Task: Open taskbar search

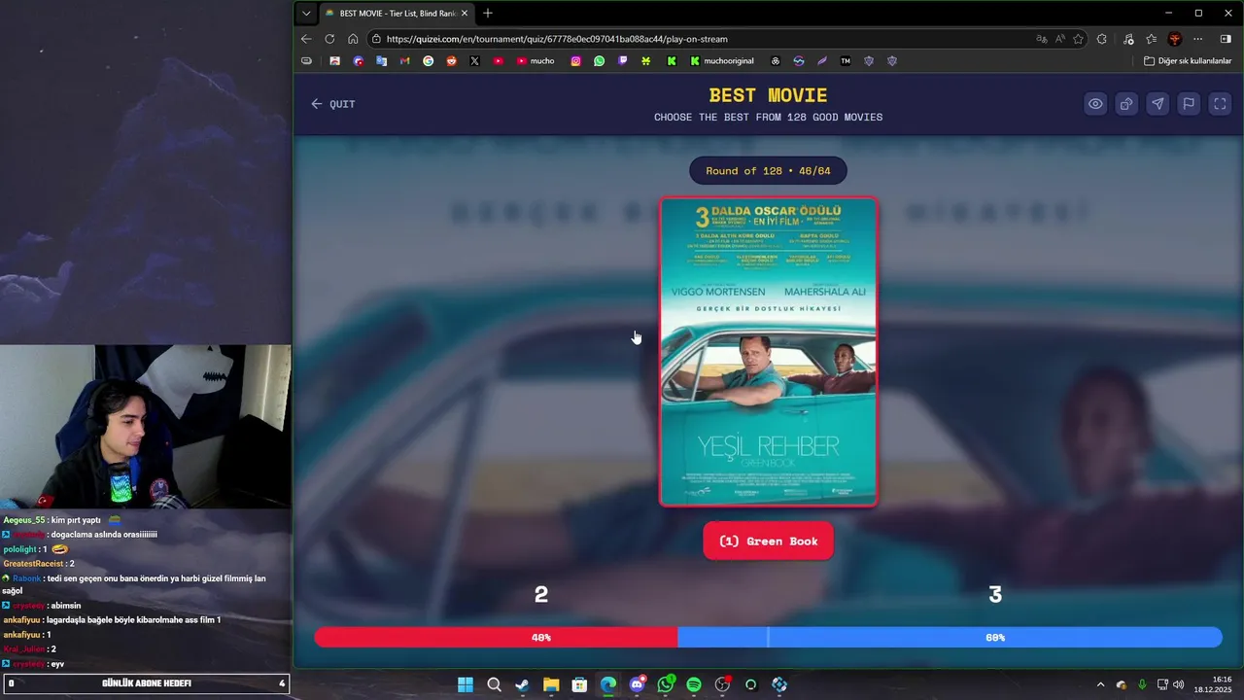Action: [x=494, y=684]
